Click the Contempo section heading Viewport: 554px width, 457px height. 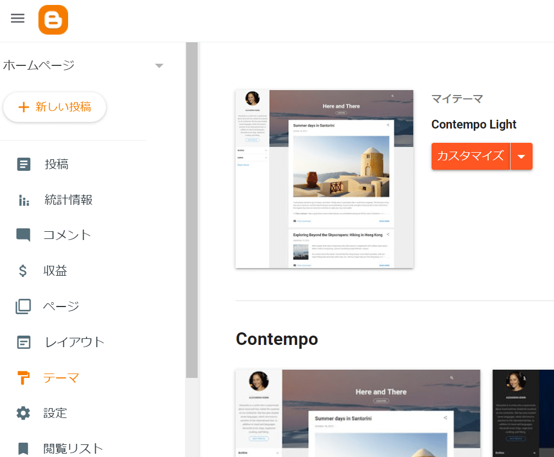coord(277,339)
